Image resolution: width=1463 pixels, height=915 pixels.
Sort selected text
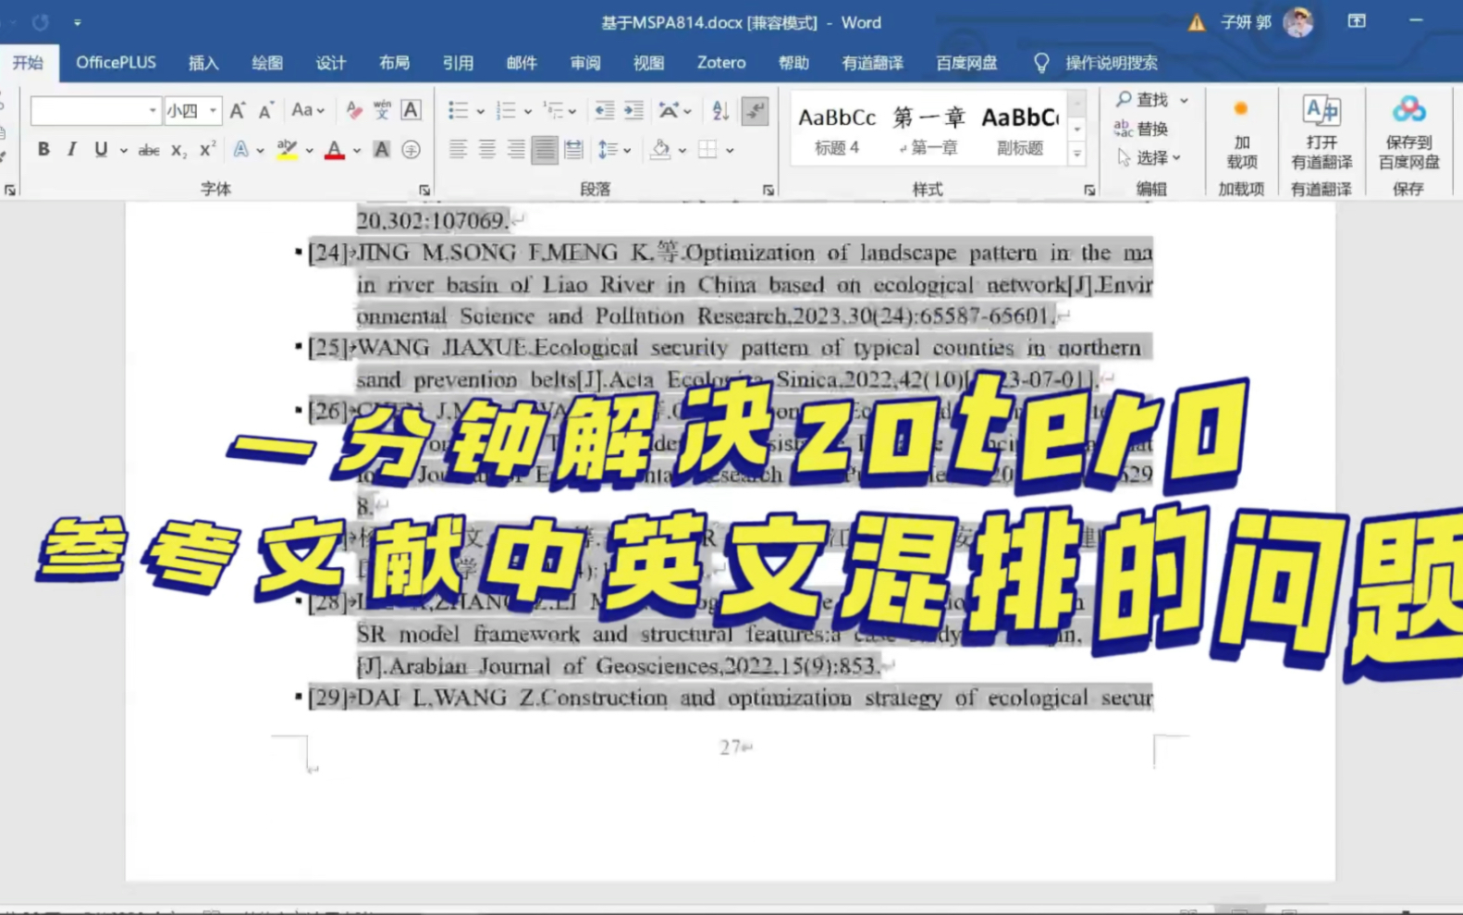coord(720,111)
